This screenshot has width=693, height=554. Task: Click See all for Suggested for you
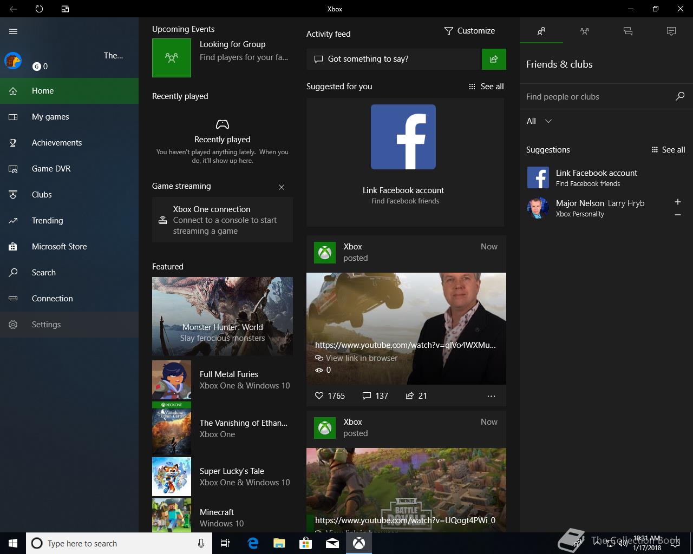(x=486, y=87)
